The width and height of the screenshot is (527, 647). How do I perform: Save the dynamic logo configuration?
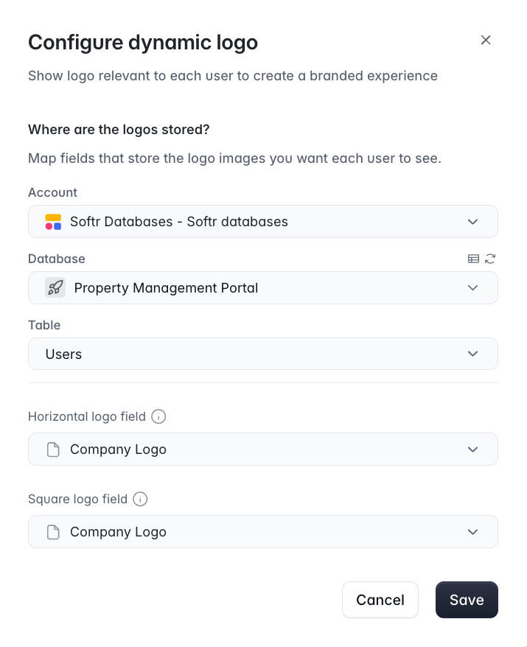tap(467, 600)
